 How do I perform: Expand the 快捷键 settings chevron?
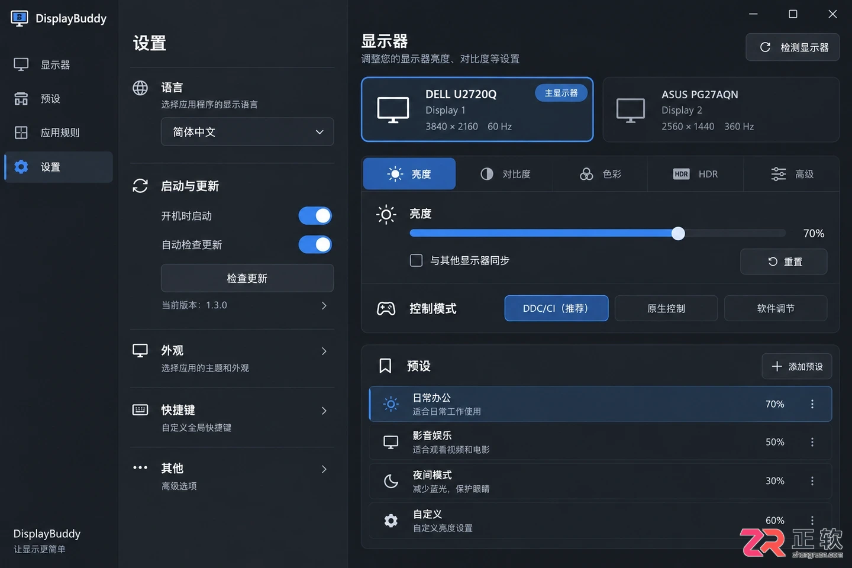[324, 411]
